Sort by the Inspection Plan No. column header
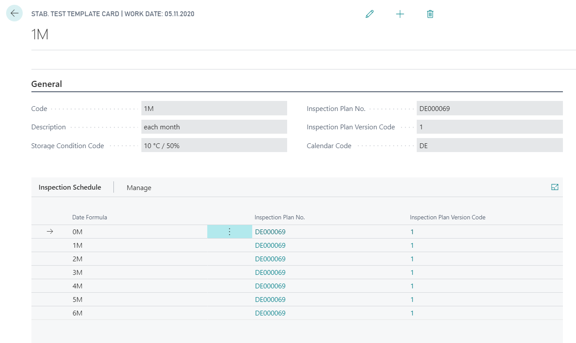 [280, 217]
